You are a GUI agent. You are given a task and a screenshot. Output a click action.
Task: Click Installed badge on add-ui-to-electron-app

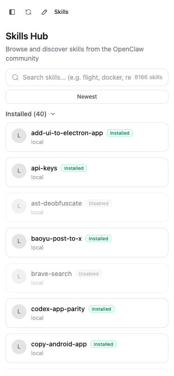[120, 133]
